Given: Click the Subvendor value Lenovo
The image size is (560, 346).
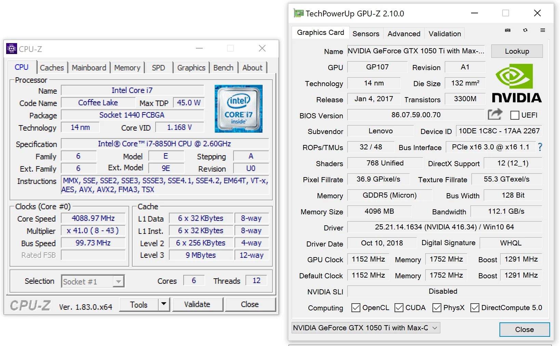Looking at the screenshot, I should point(381,131).
